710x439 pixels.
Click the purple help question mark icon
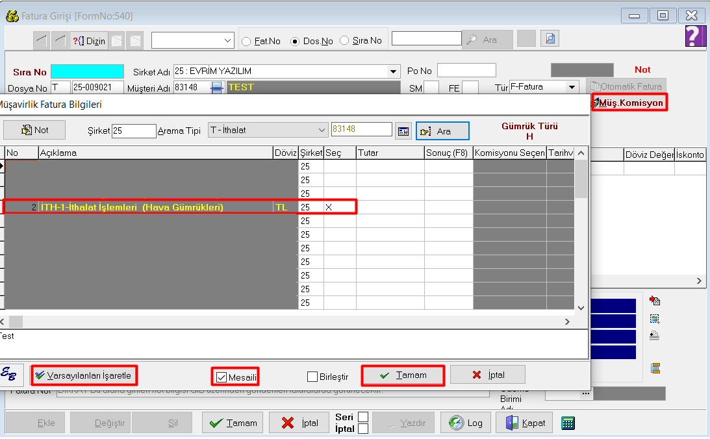(695, 36)
